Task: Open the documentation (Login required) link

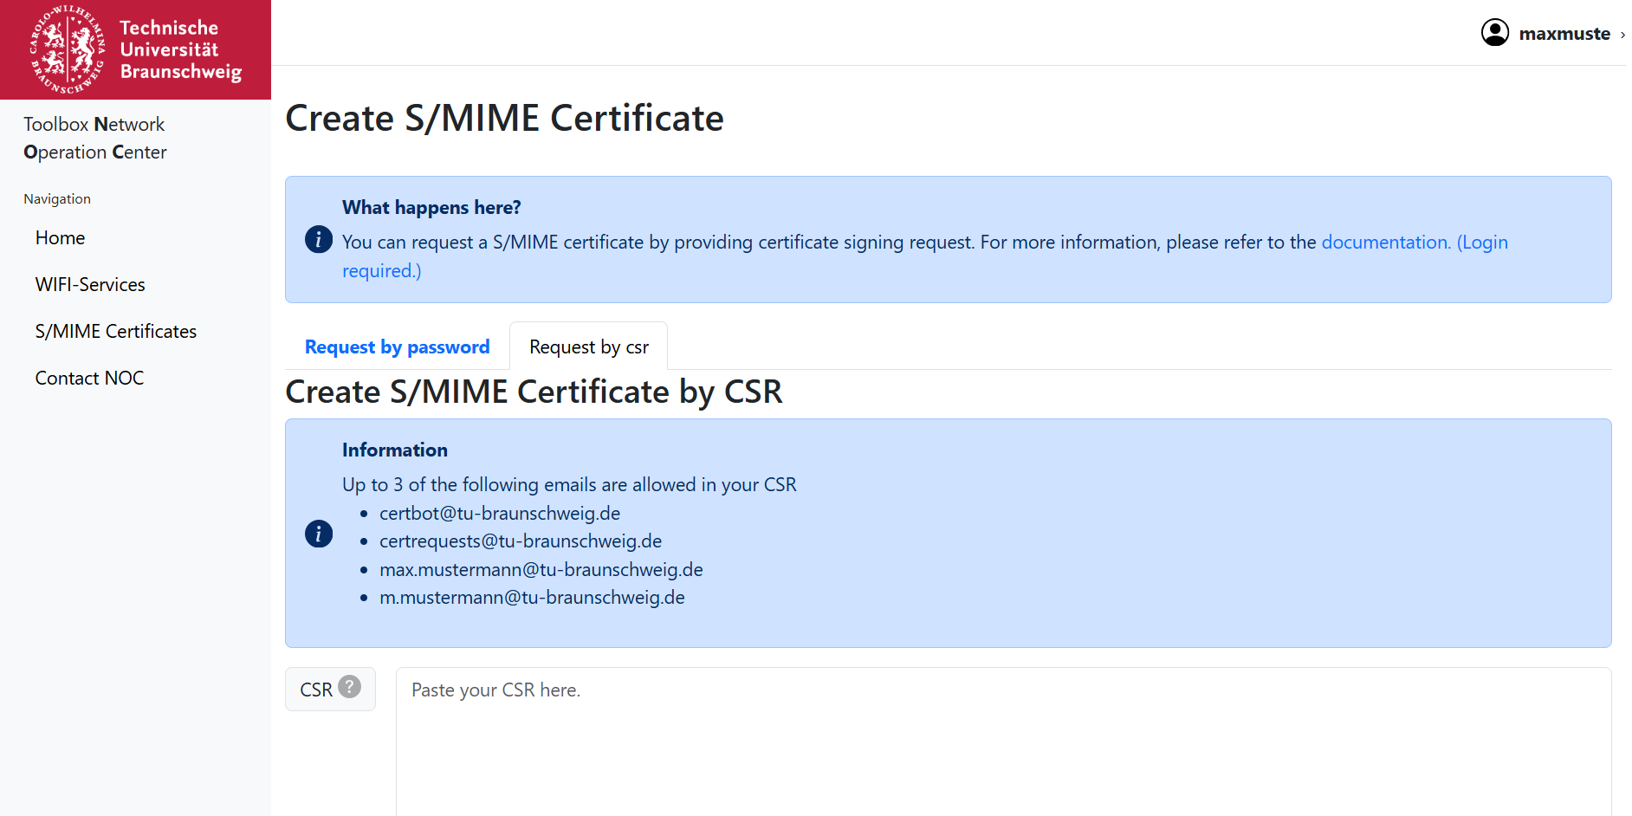Action: pyautogui.click(x=1415, y=243)
